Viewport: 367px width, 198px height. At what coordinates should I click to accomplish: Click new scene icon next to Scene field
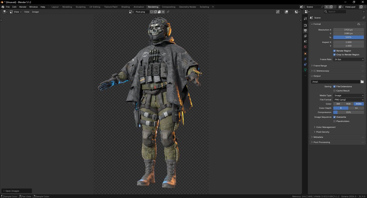pyautogui.click(x=331, y=7)
